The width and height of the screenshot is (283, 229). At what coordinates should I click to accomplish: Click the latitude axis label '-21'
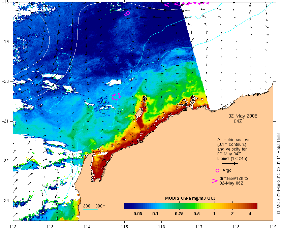pyautogui.click(x=5, y=121)
